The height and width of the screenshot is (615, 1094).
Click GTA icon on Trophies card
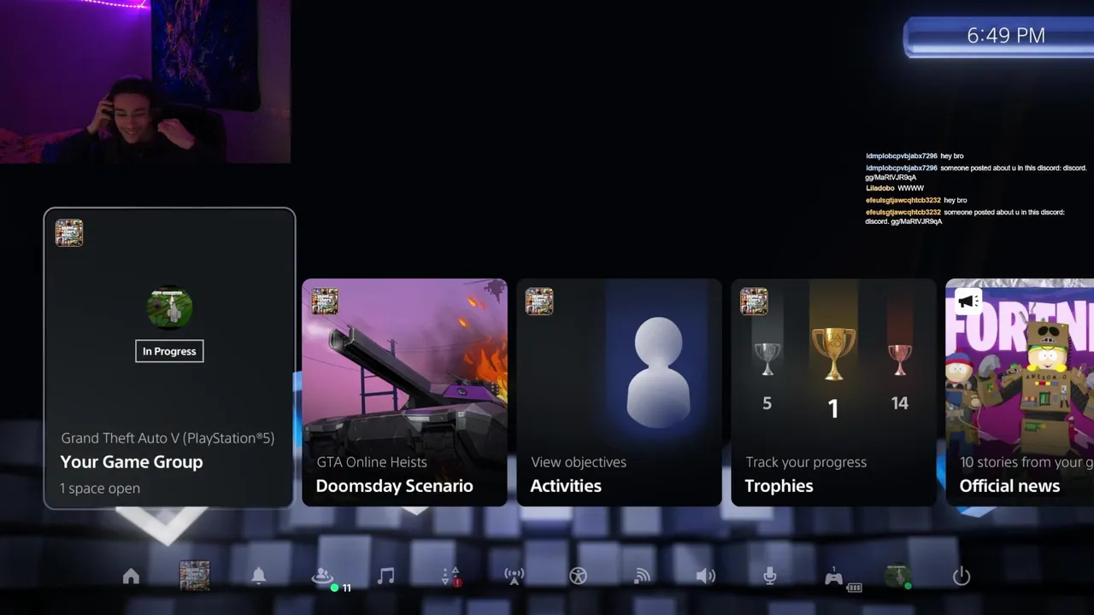pos(754,302)
